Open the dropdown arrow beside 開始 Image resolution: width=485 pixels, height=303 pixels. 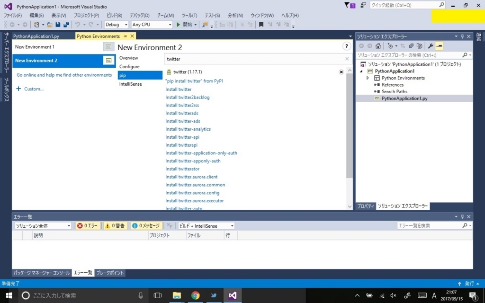196,25
